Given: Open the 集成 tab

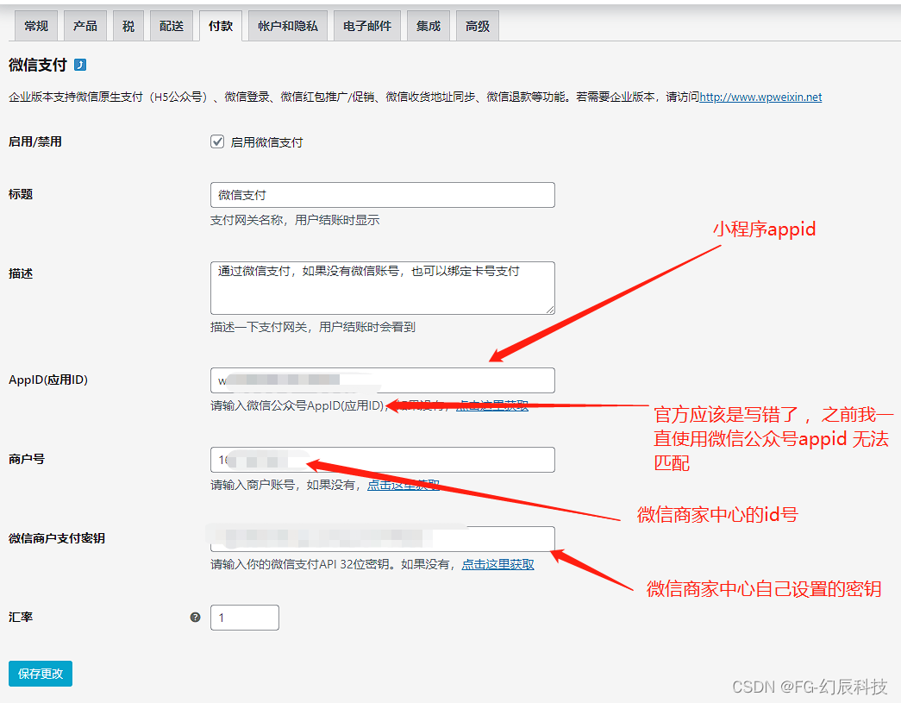Looking at the screenshot, I should click(x=429, y=26).
